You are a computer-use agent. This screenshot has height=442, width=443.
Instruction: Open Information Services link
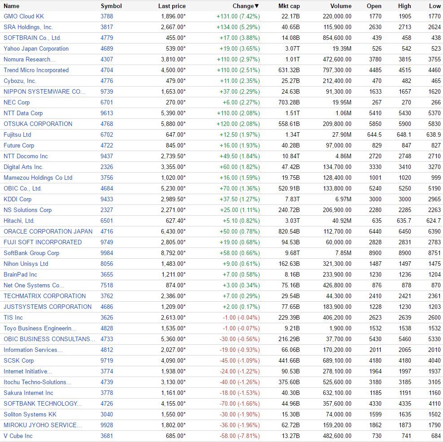point(33,350)
